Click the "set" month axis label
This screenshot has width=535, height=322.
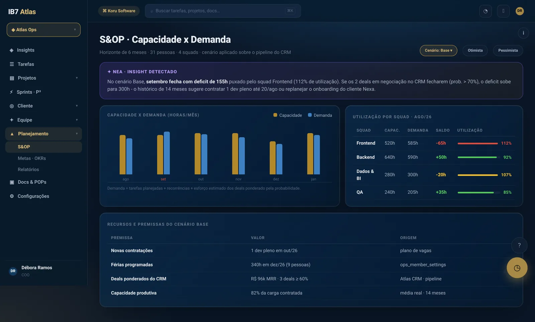pyautogui.click(x=163, y=179)
